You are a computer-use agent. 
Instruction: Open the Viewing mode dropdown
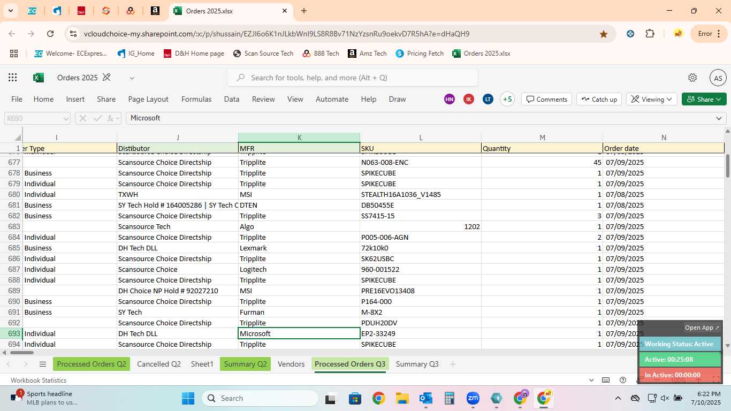(651, 99)
